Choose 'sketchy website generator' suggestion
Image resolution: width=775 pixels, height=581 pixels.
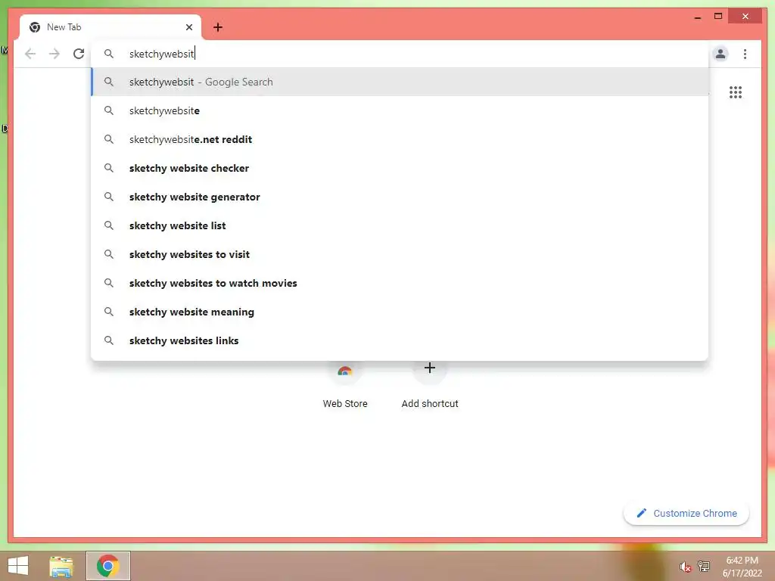tap(400, 197)
